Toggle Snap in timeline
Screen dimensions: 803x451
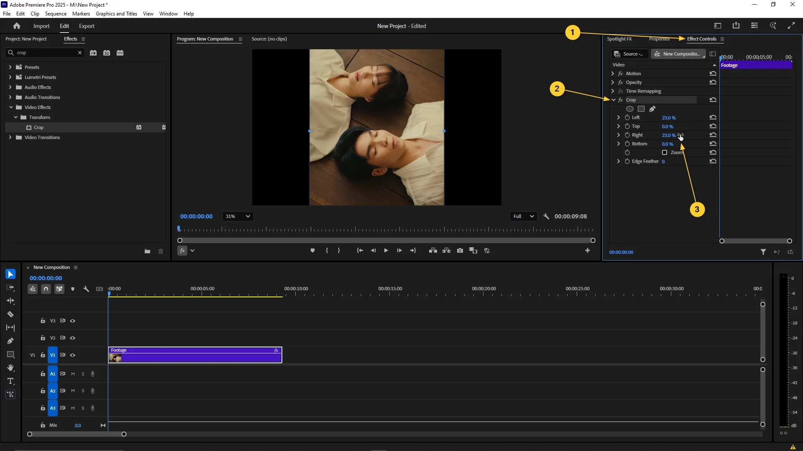click(x=46, y=289)
